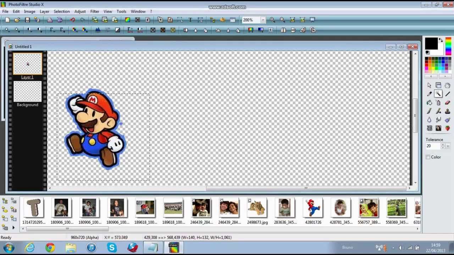Viewport: 454px width, 255px height.
Task: Activate the Flood Fill bucket tool
Action: click(x=430, y=102)
